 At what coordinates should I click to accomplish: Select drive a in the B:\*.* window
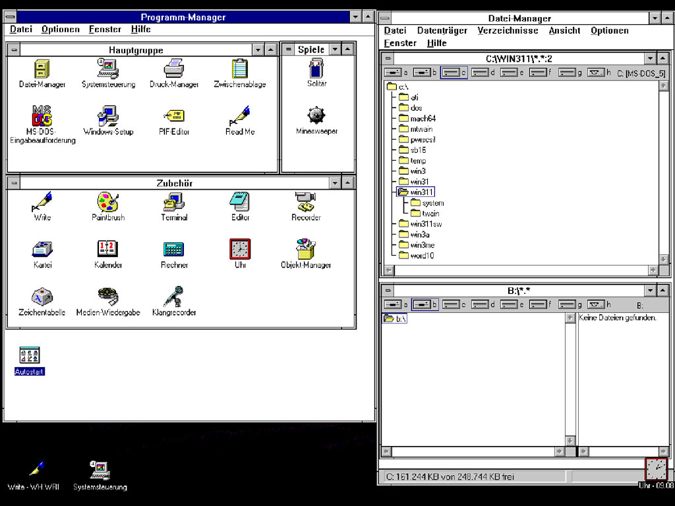pos(396,304)
